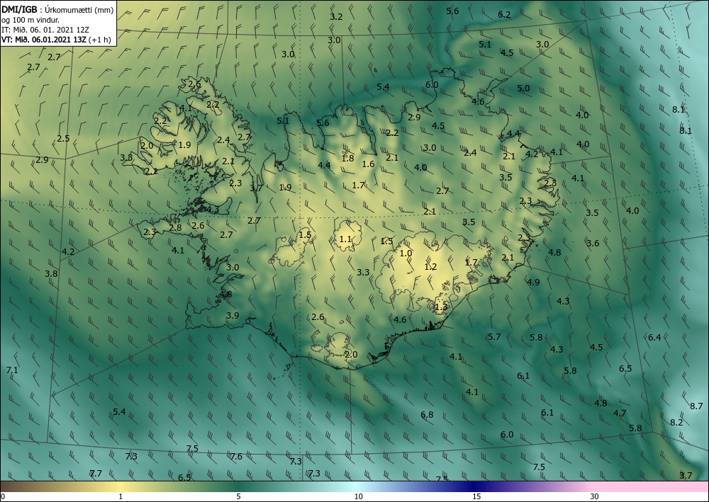Click the '8.7' value at the right edge
This screenshot has height=502, width=709.
pyautogui.click(x=696, y=406)
